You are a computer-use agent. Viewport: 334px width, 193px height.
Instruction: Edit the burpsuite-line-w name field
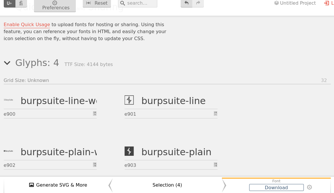(59, 101)
